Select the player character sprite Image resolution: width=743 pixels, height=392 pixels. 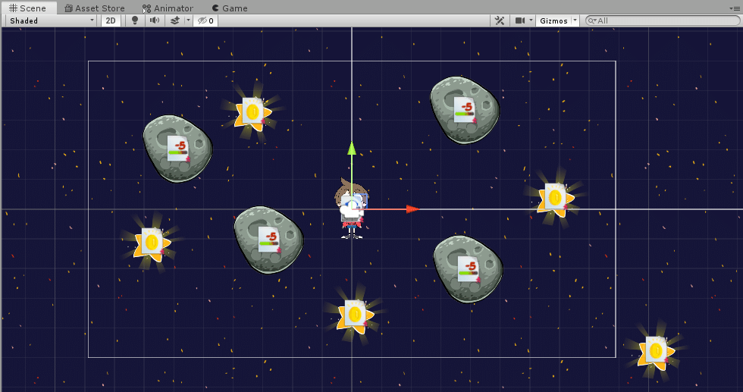[x=352, y=209]
